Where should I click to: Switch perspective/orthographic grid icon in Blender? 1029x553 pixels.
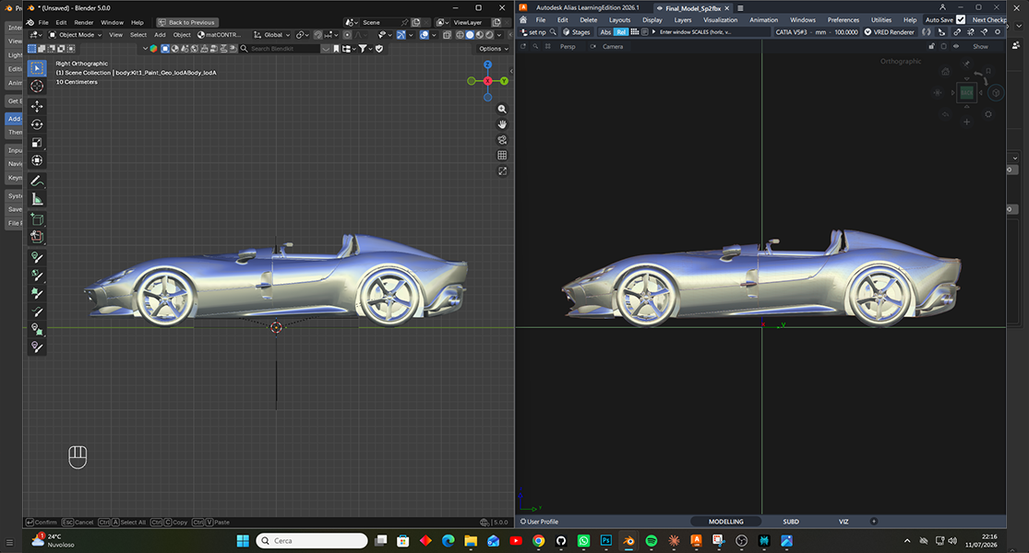(x=502, y=155)
